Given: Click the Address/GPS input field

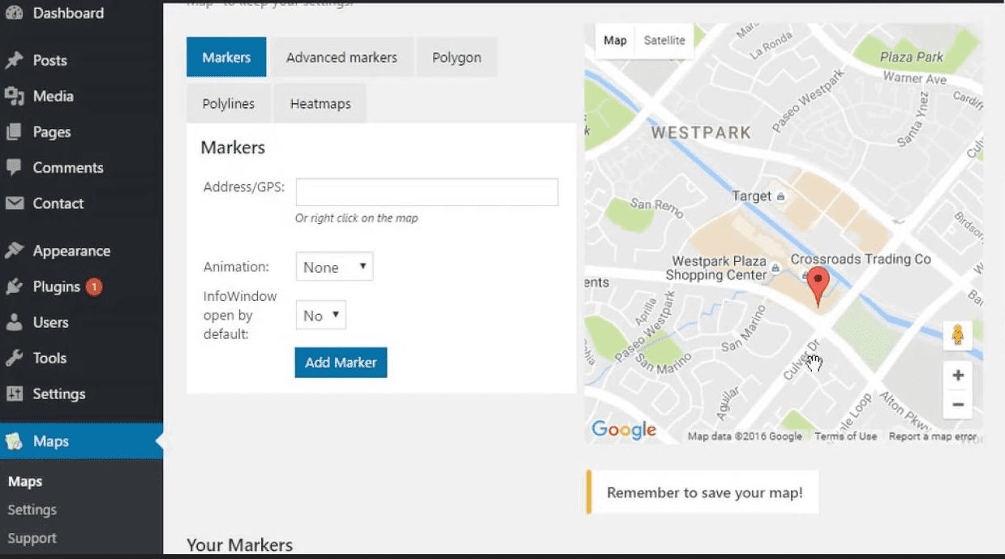Looking at the screenshot, I should point(427,192).
